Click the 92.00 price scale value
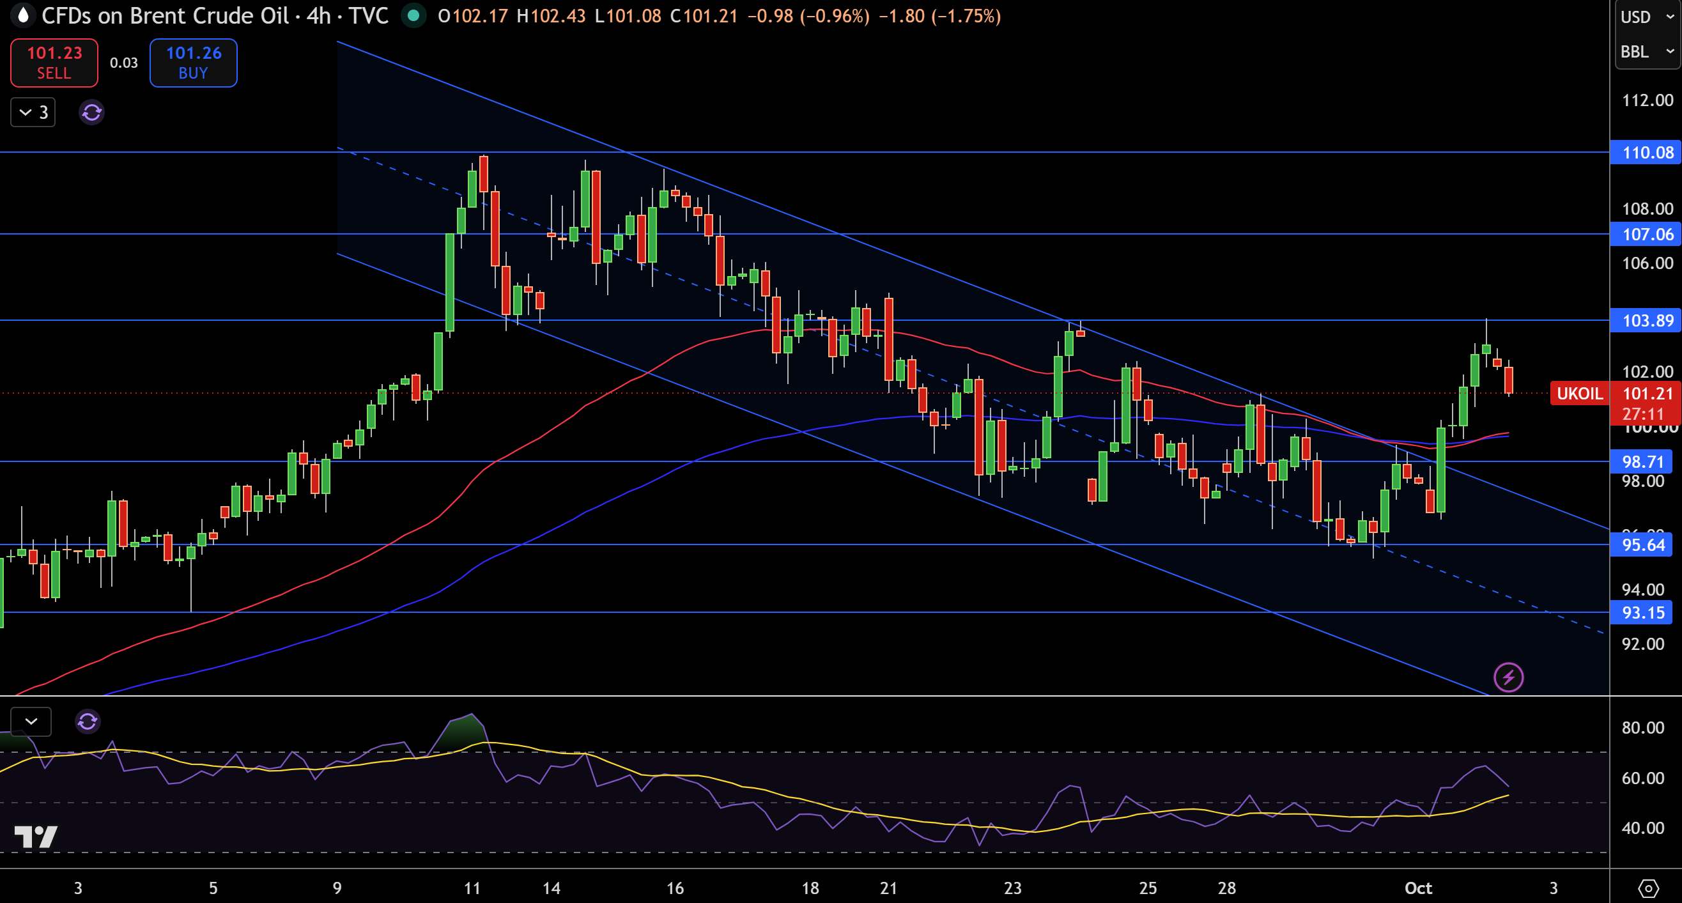Image resolution: width=1682 pixels, height=903 pixels. point(1643,644)
